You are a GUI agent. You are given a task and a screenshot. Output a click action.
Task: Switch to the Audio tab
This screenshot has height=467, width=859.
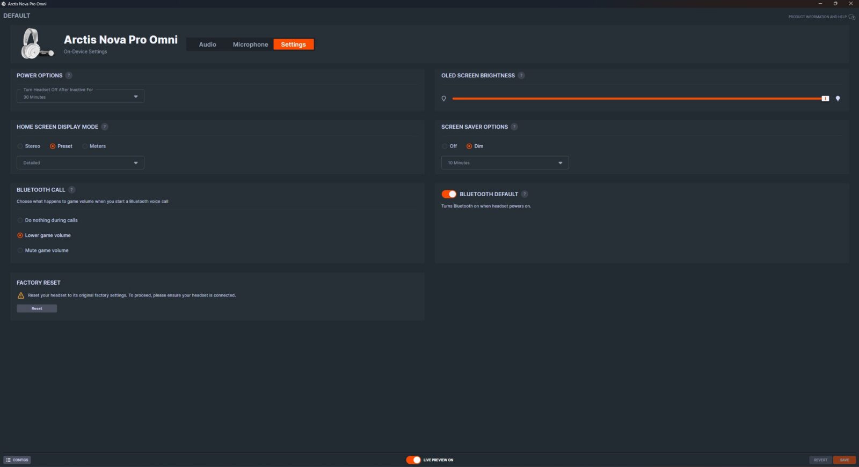[208, 45]
